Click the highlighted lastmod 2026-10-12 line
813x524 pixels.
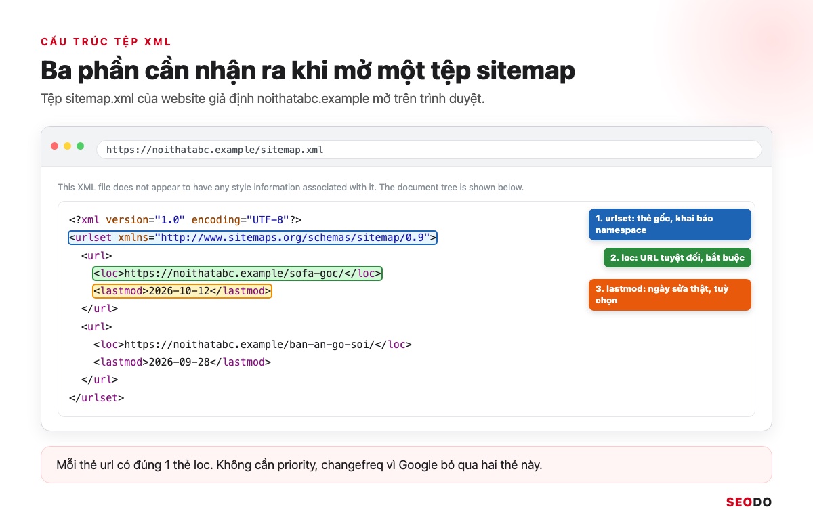click(182, 291)
